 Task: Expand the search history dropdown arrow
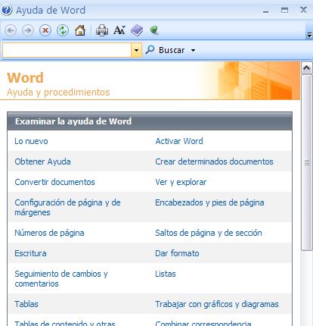(x=136, y=50)
